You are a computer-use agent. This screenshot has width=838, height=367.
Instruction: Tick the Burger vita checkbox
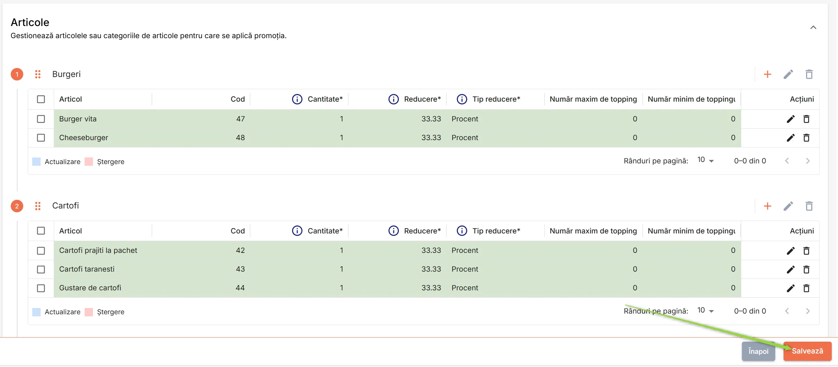tap(41, 119)
